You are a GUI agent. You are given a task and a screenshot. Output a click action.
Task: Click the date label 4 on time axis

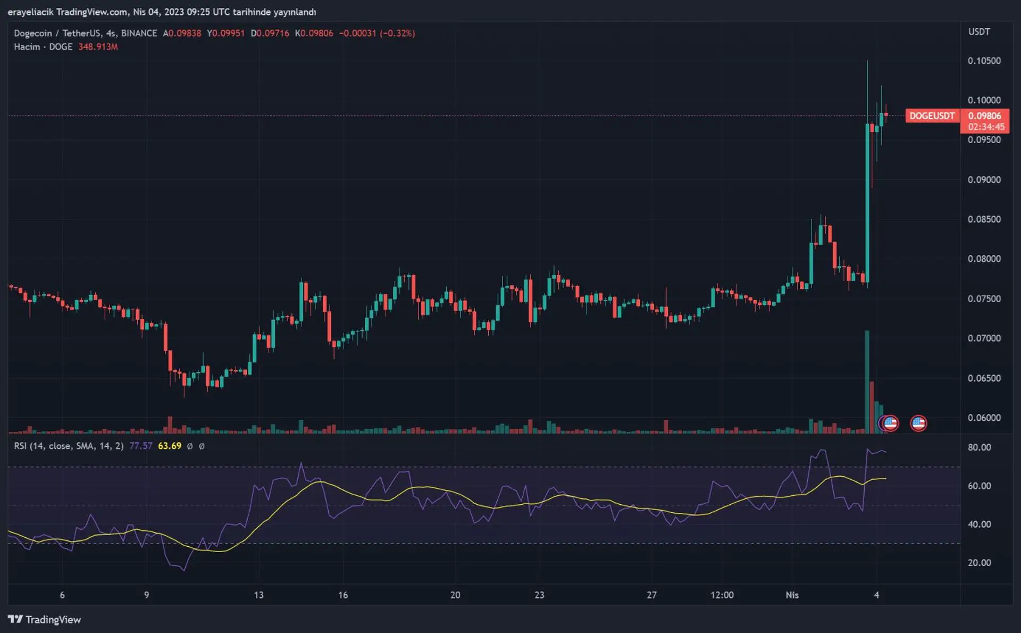pos(876,595)
